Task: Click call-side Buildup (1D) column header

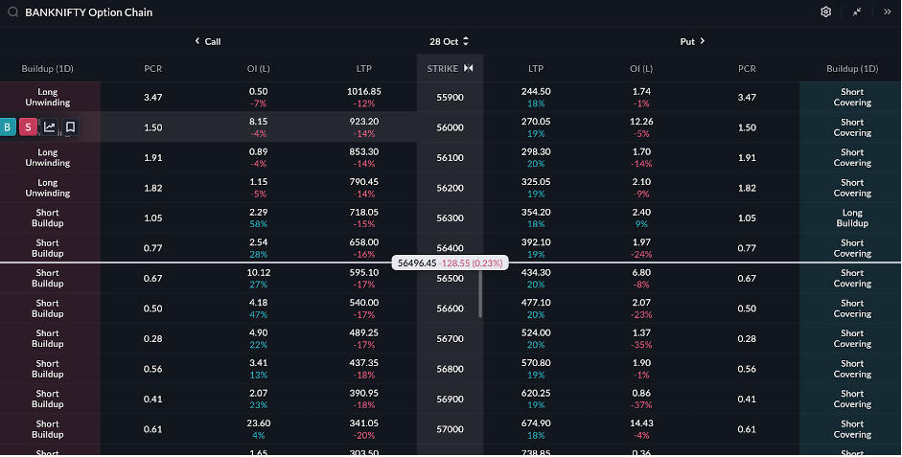Action: point(48,68)
